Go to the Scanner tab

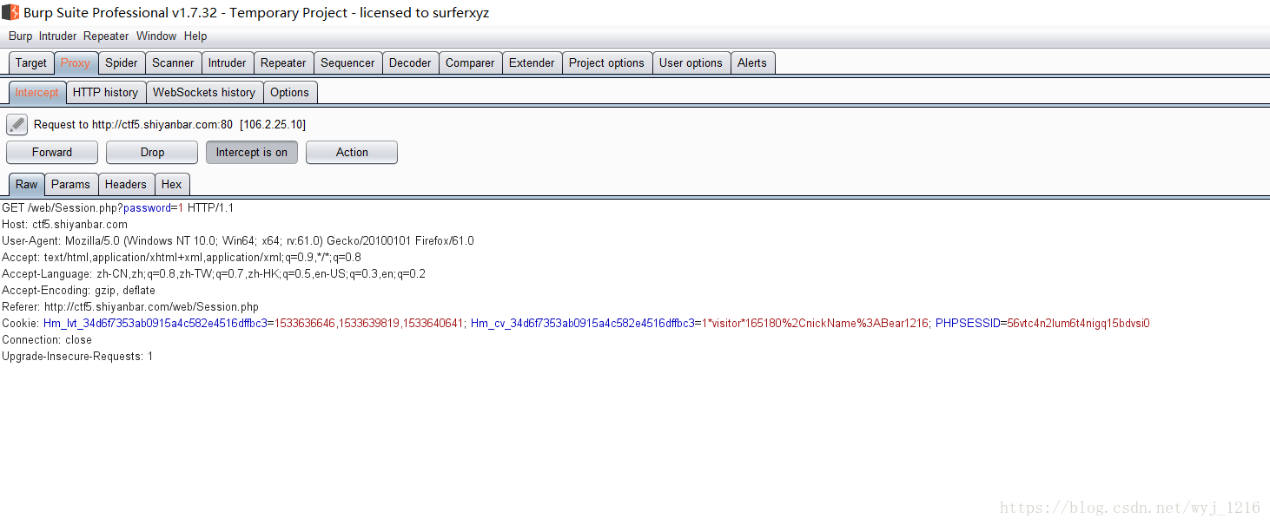coord(173,62)
